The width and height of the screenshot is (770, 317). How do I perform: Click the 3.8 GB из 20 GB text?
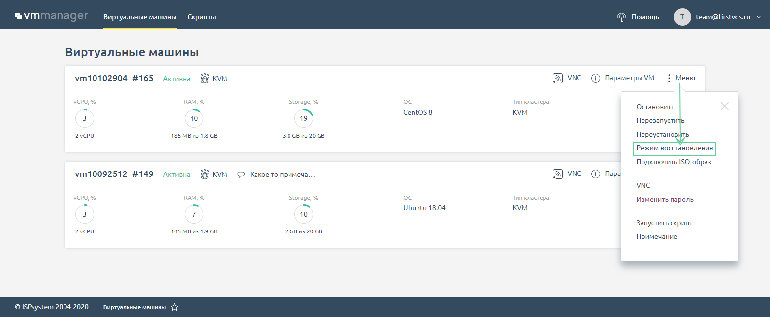click(x=304, y=136)
